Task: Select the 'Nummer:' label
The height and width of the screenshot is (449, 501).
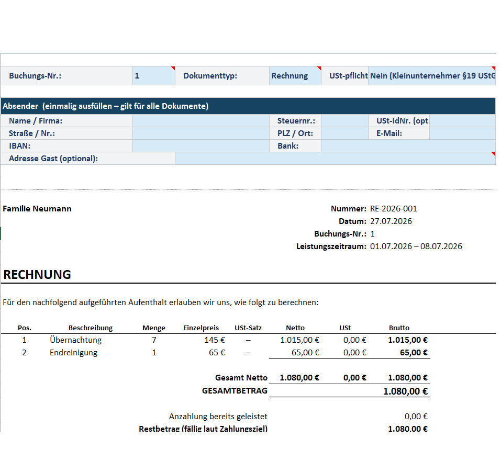Action: (x=349, y=208)
